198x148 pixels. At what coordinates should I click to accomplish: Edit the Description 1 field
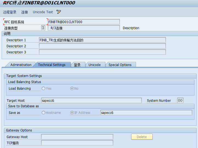point(102,40)
